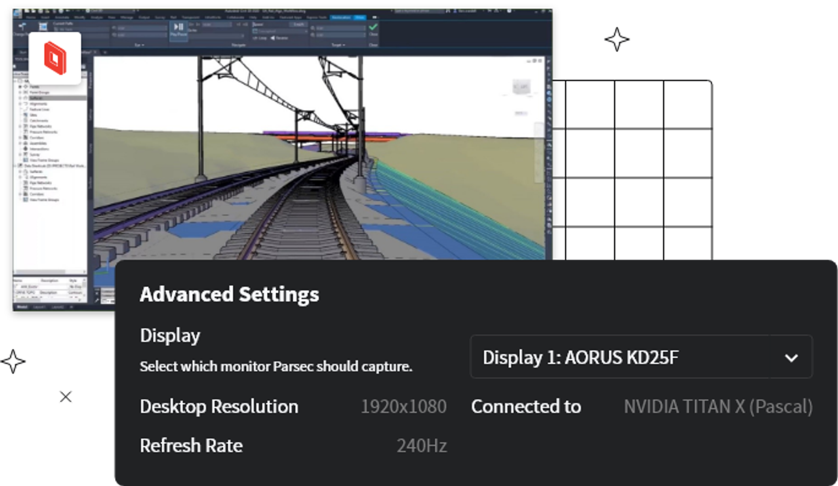Click the NVIDIA TITAN X (Pascal) text

click(718, 407)
